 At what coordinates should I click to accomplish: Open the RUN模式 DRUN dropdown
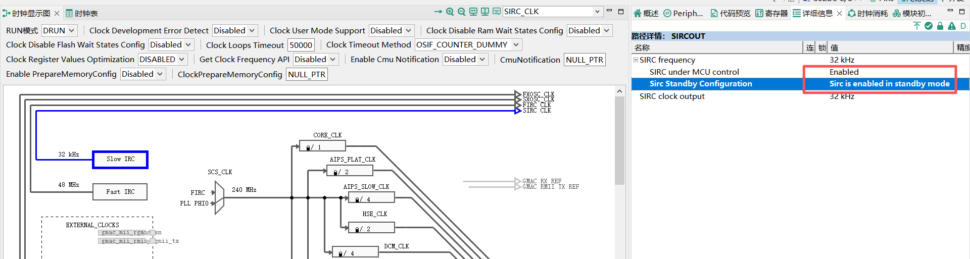pos(60,31)
